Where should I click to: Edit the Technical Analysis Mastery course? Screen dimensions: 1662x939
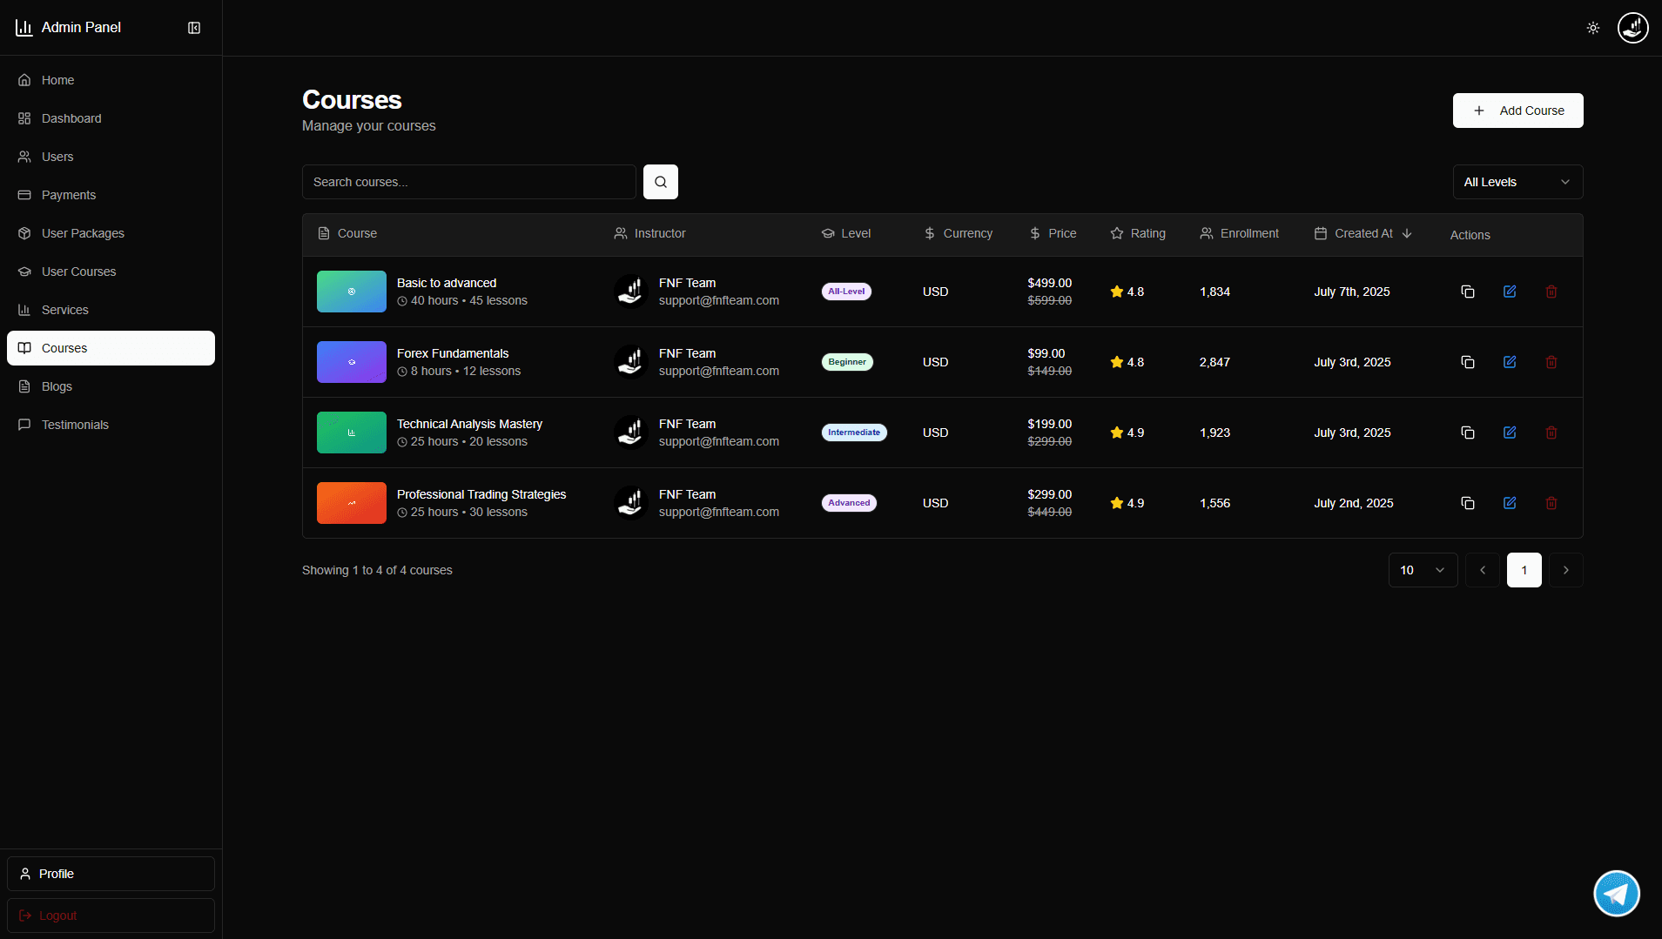[1510, 433]
